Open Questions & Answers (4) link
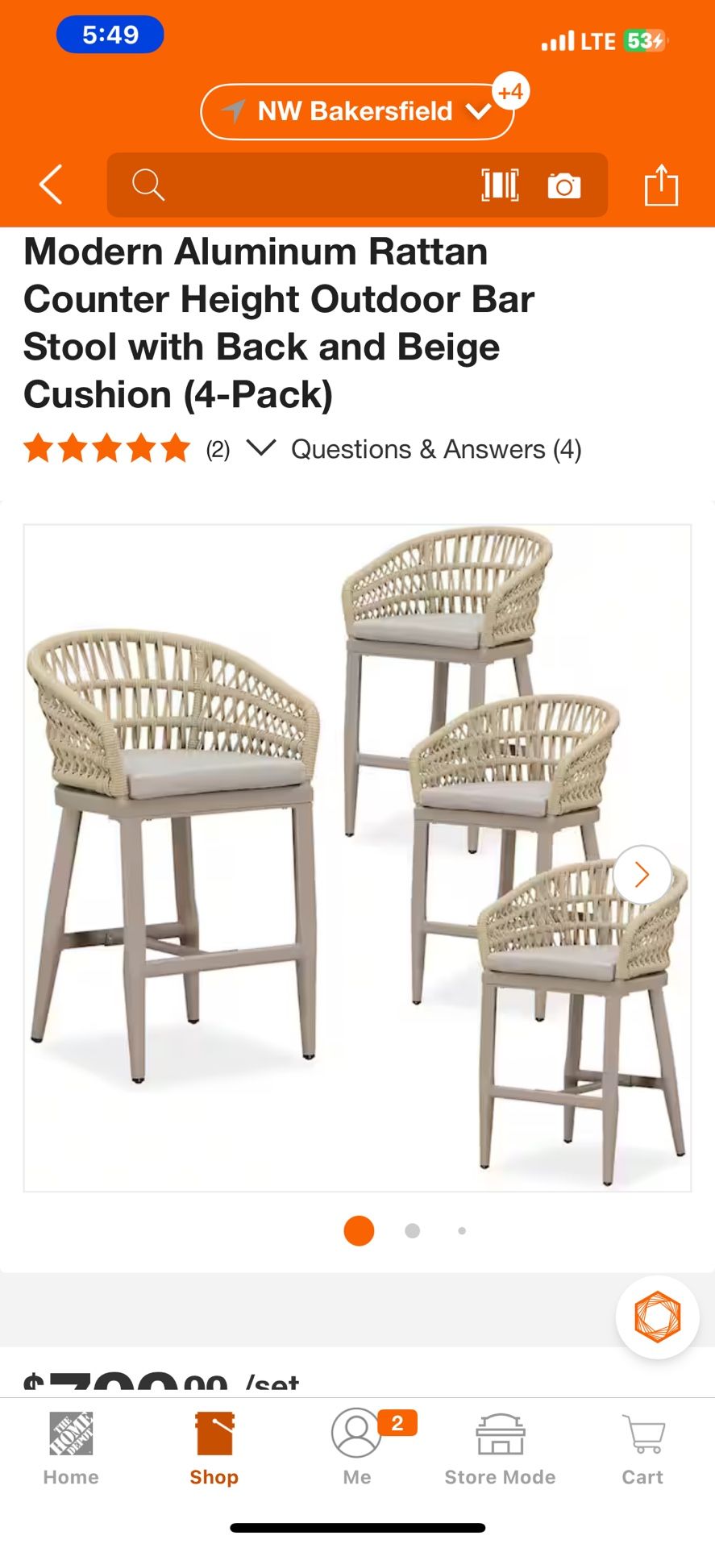 click(x=436, y=449)
